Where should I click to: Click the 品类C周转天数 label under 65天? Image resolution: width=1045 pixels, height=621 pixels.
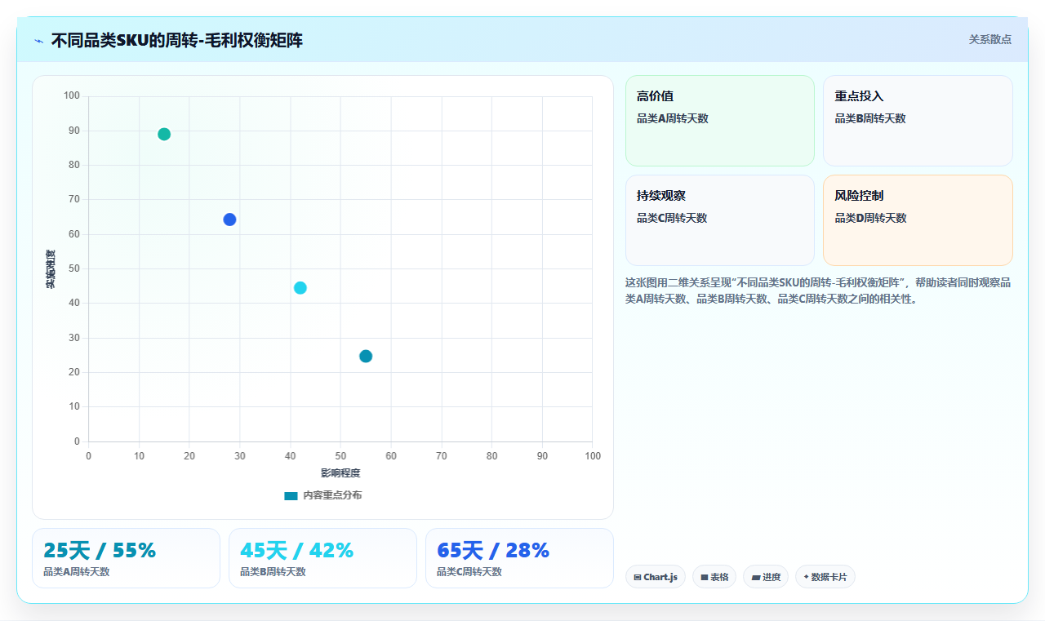[469, 572]
